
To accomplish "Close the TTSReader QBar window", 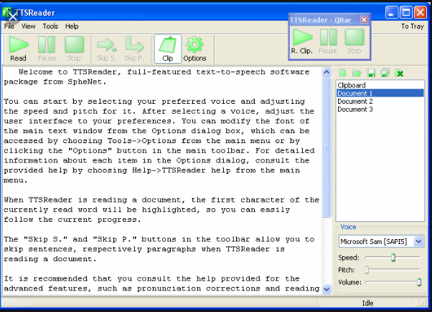I will click(x=364, y=20).
